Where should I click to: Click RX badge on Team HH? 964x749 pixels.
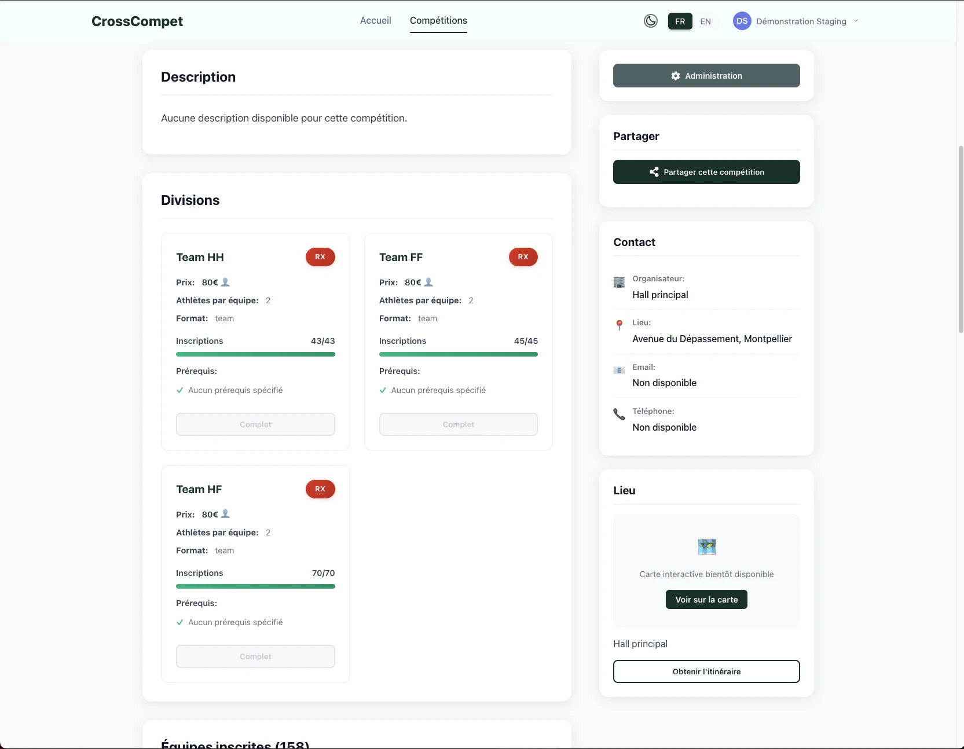click(x=320, y=257)
